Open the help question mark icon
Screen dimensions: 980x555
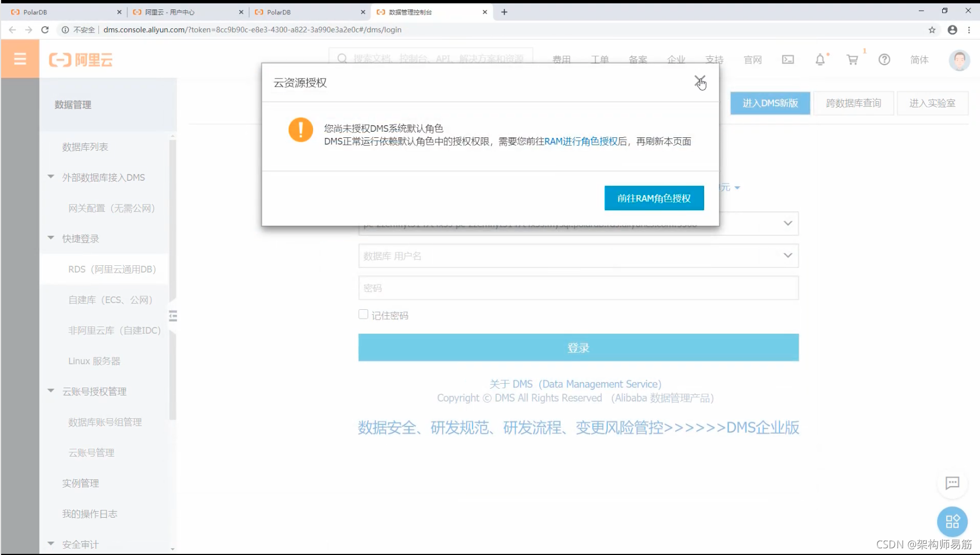pos(884,60)
